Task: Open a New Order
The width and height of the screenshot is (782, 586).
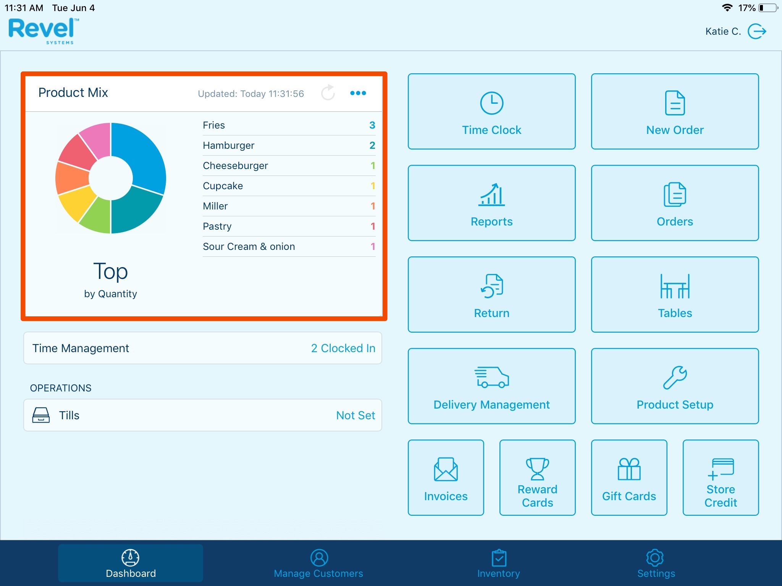Action: [x=674, y=111]
